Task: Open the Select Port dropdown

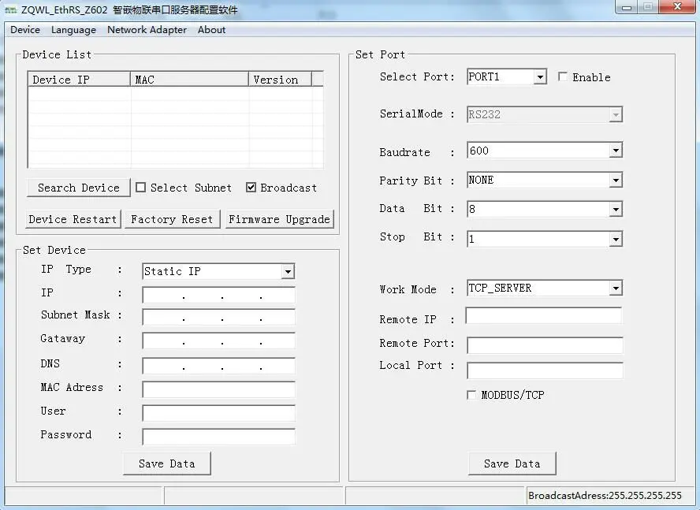Action: (538, 76)
